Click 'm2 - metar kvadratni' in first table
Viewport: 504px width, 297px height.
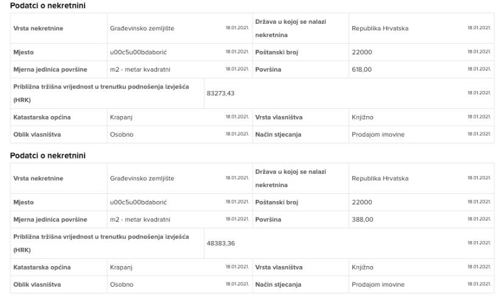pos(140,69)
